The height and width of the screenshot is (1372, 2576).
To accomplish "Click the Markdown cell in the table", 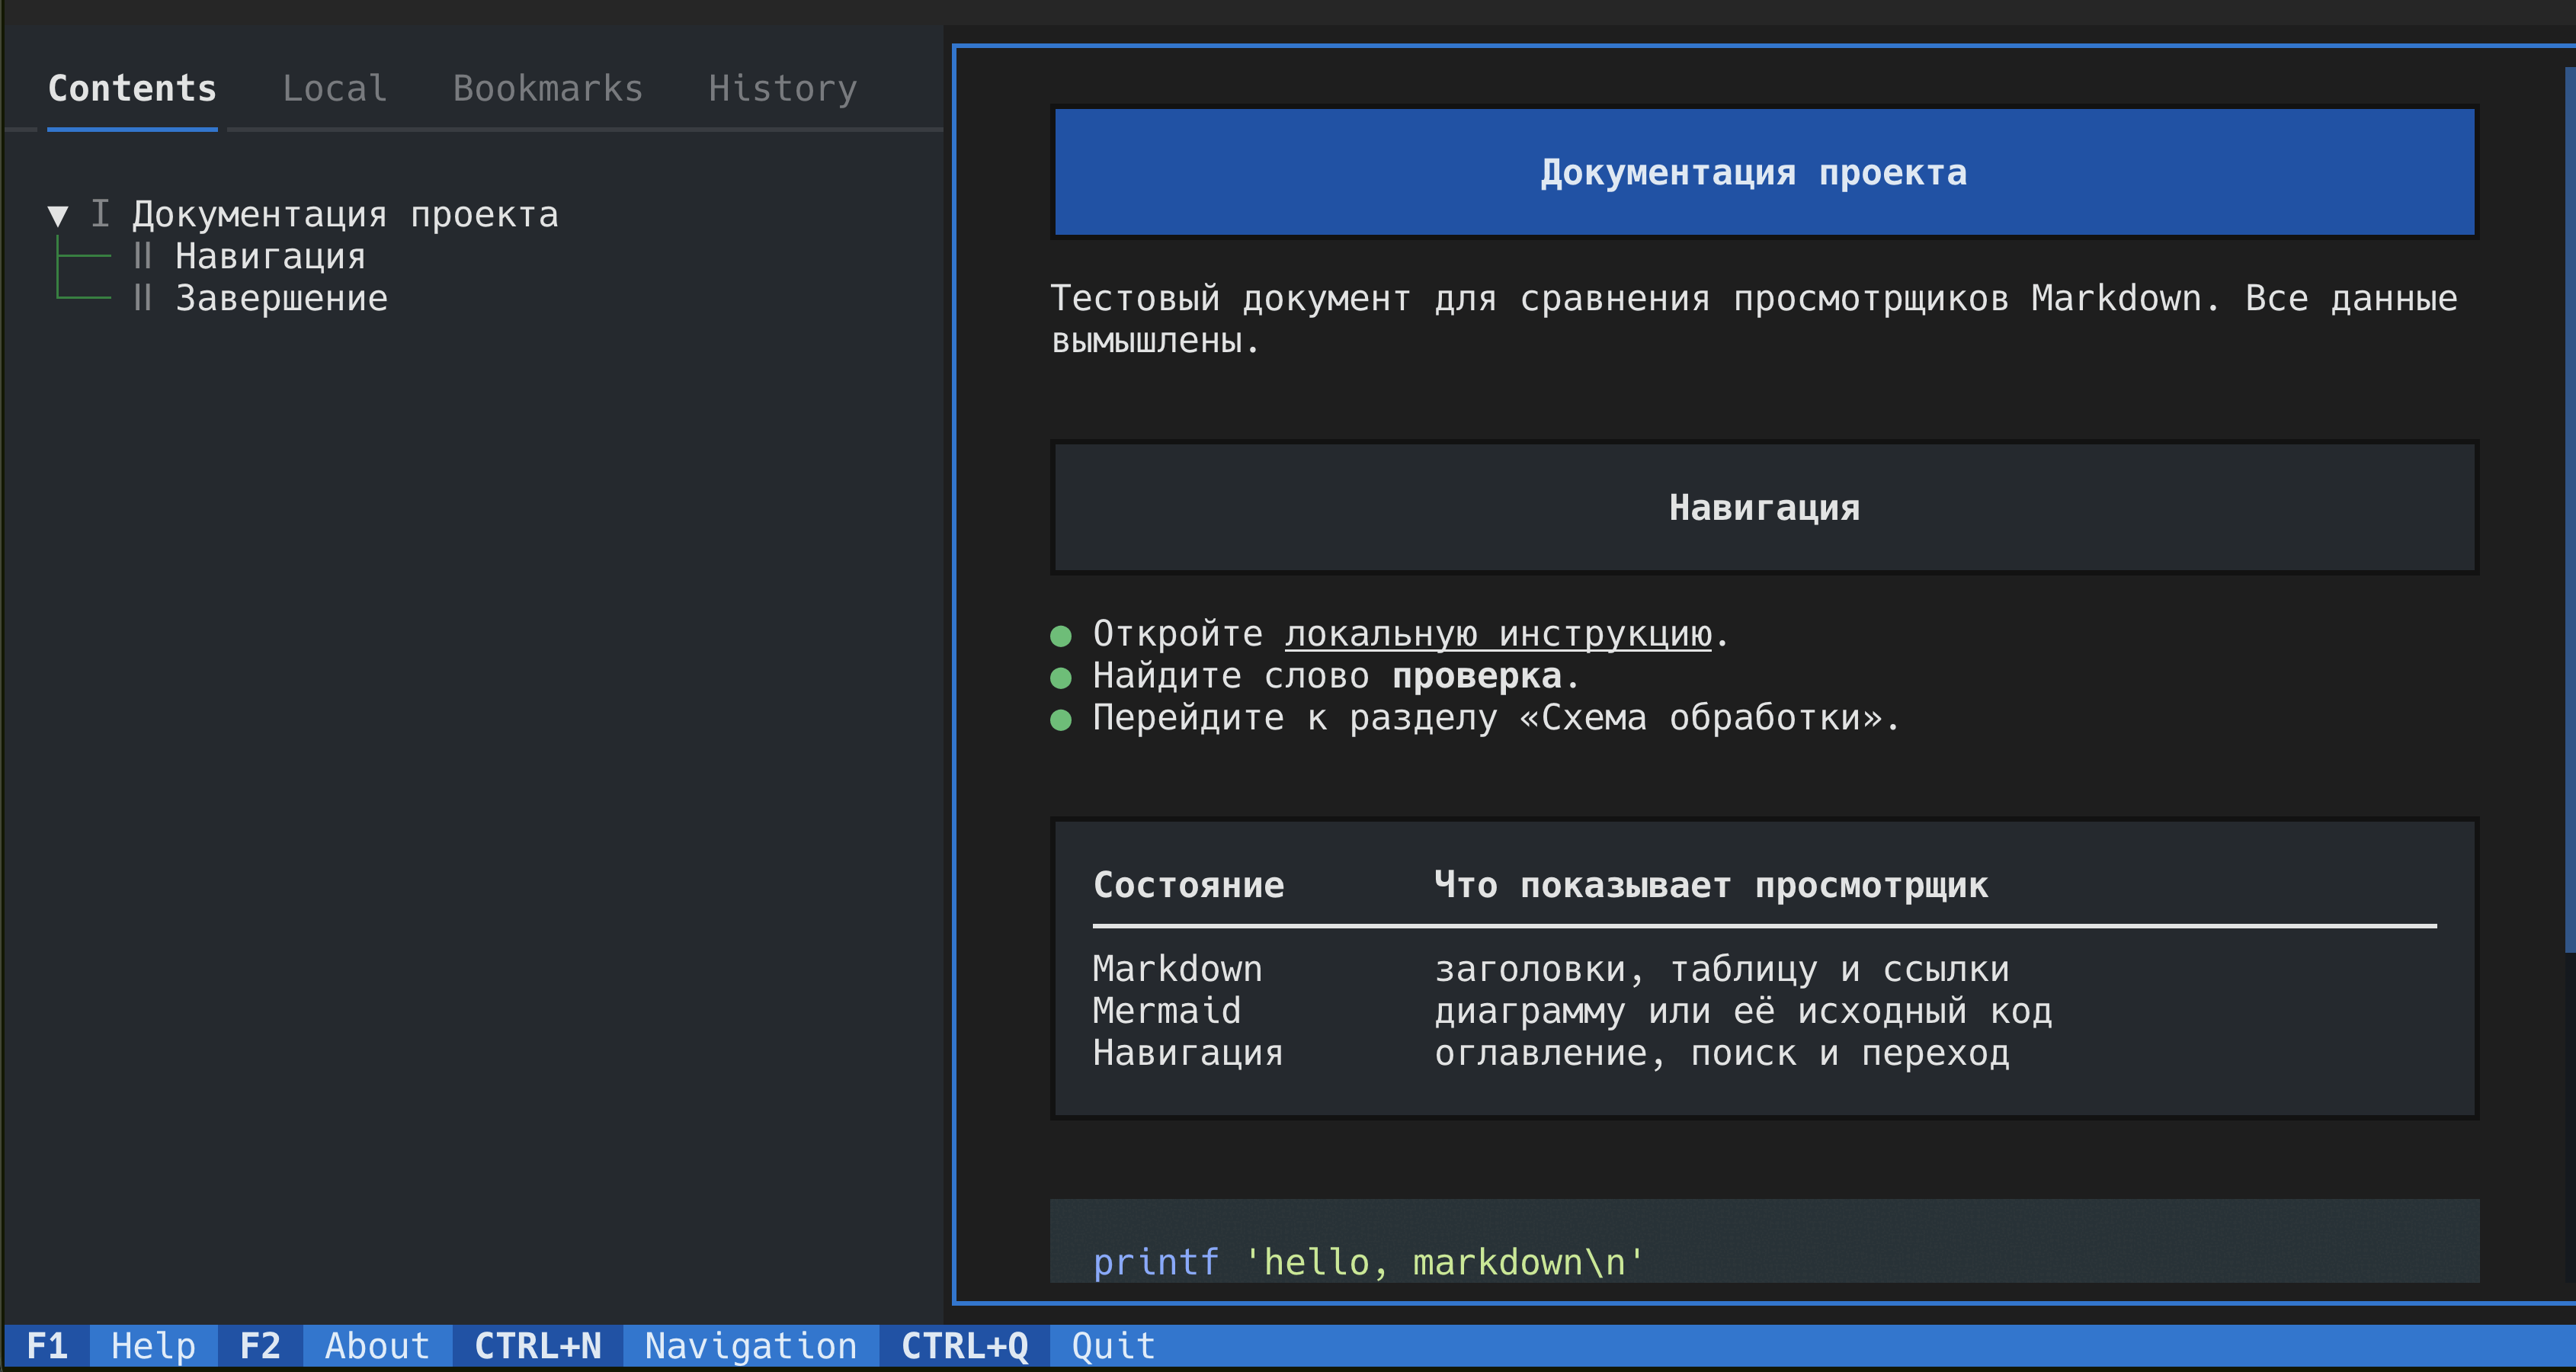I will [x=1177, y=969].
